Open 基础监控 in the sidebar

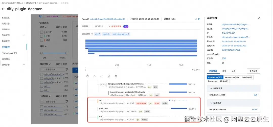[6, 41]
